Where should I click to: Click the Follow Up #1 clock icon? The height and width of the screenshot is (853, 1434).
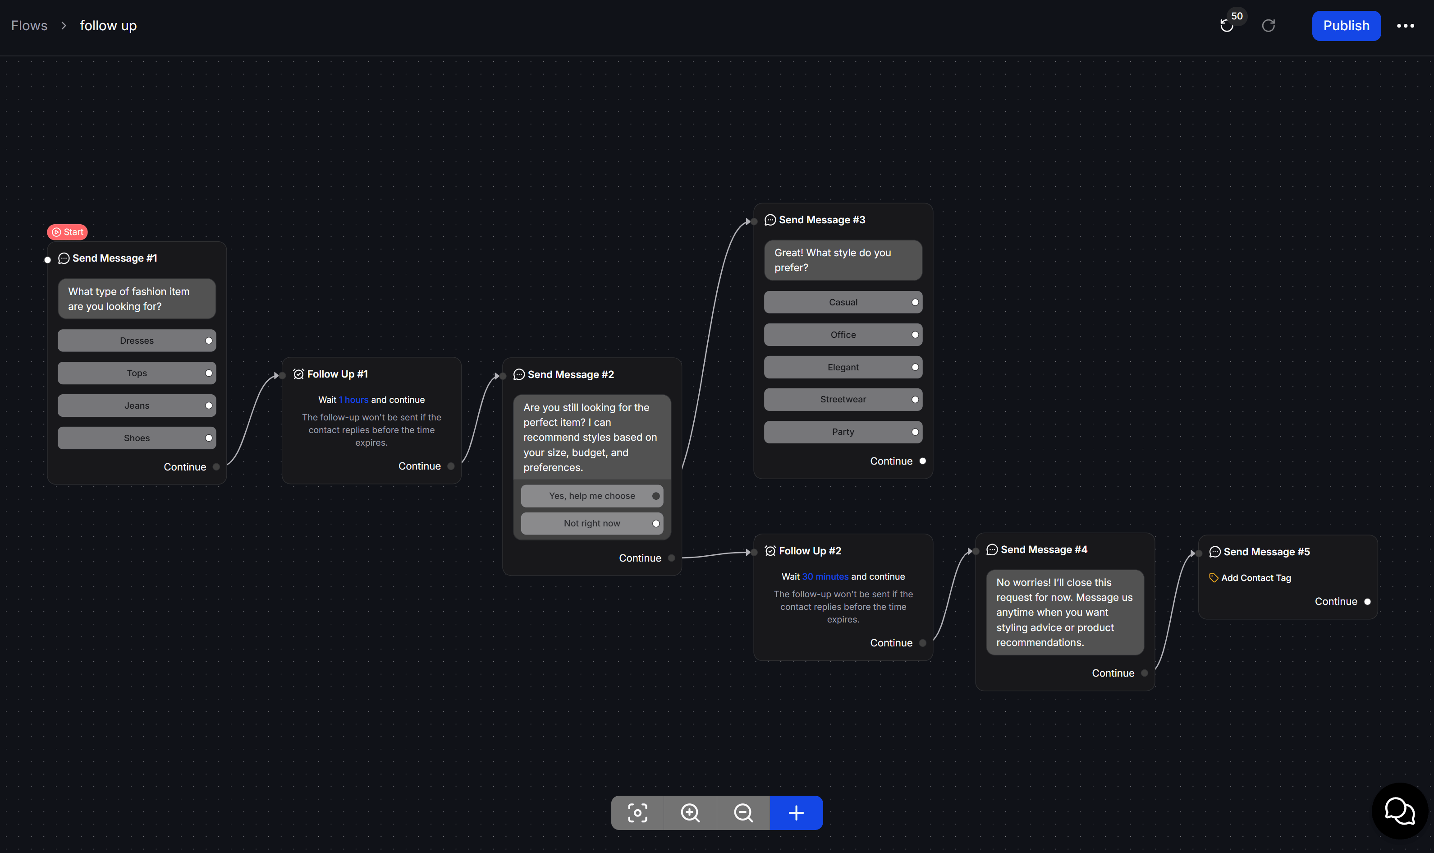pos(298,374)
